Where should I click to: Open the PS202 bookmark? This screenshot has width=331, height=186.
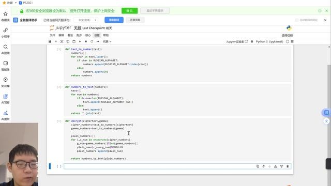click(x=25, y=3)
